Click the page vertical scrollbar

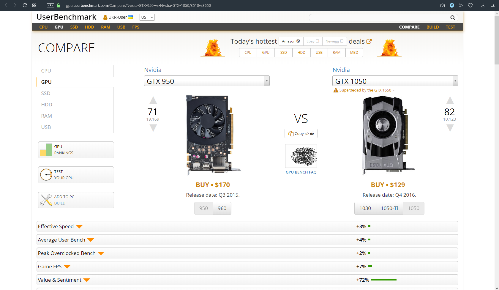pos(496,40)
